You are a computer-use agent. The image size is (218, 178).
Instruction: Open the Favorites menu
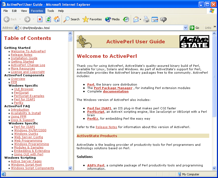(37, 11)
